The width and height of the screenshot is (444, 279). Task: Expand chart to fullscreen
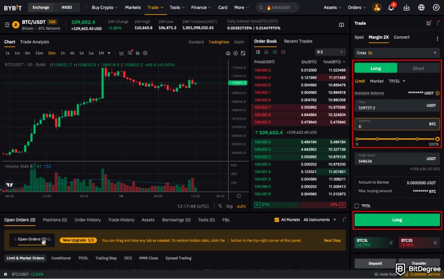pos(243,53)
